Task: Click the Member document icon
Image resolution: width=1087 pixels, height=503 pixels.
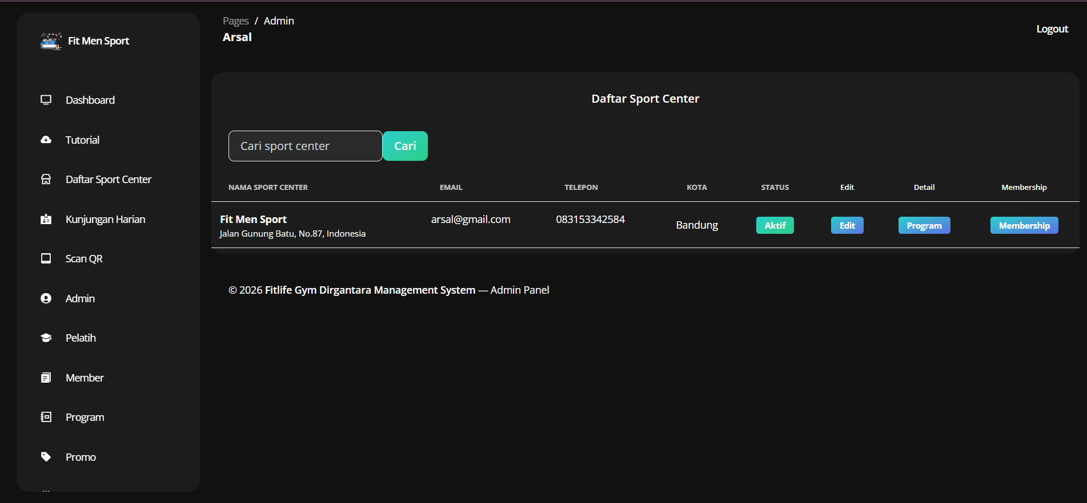Action: click(46, 378)
